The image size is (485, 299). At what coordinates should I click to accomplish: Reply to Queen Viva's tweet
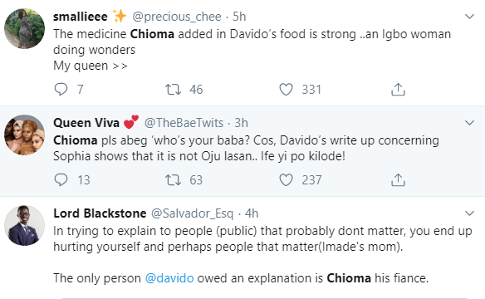(x=61, y=179)
